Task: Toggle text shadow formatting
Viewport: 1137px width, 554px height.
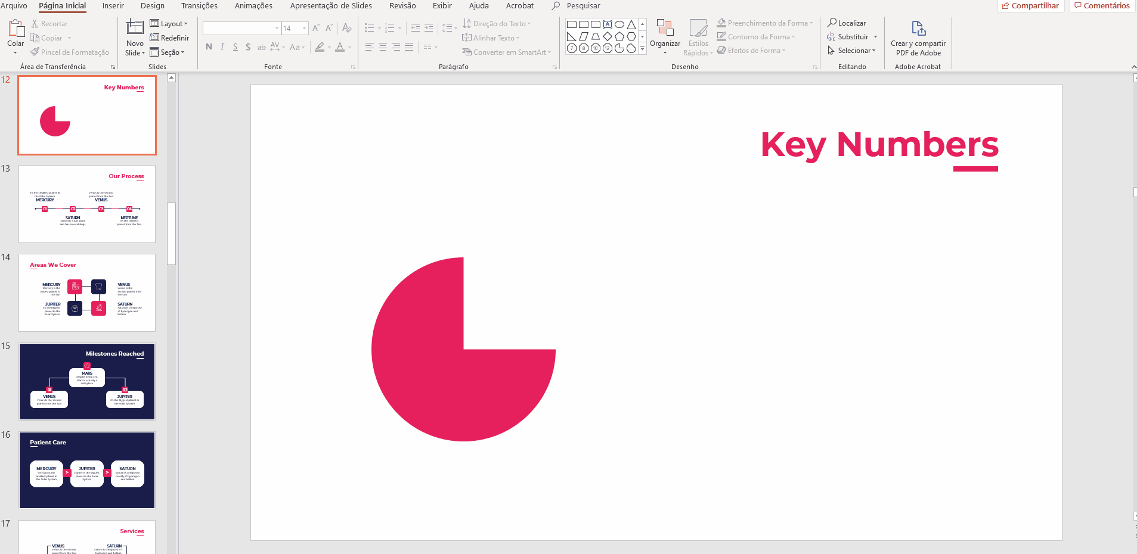Action: click(x=248, y=47)
